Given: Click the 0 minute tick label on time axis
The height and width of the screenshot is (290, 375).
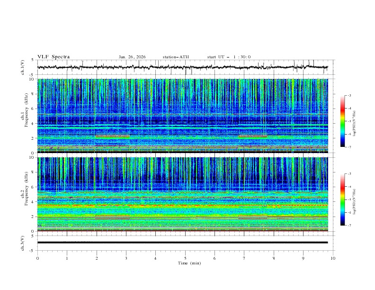Looking at the screenshot, I should 37,258.
